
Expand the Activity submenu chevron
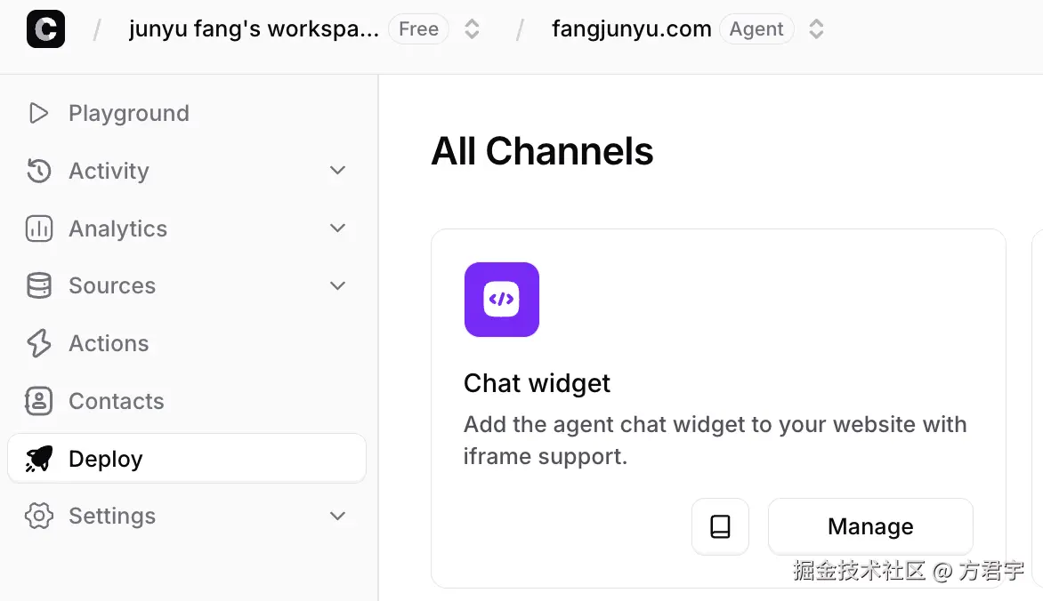point(337,171)
